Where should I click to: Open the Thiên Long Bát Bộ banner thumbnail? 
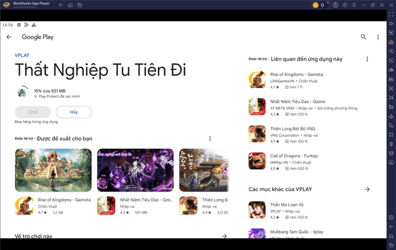pos(204,170)
